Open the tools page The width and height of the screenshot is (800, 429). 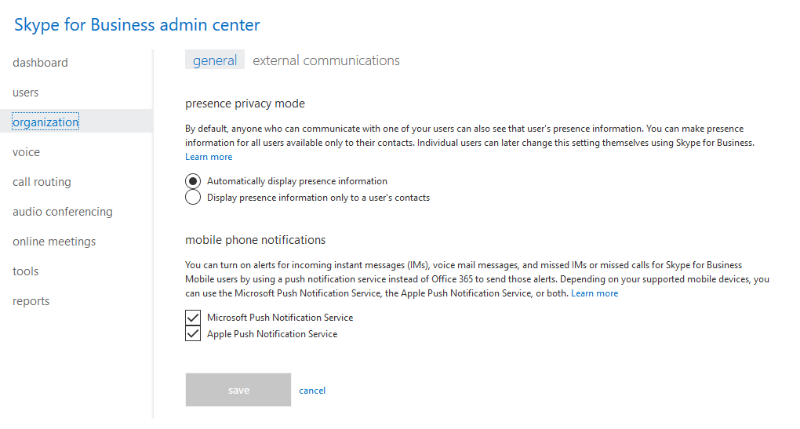(x=26, y=271)
